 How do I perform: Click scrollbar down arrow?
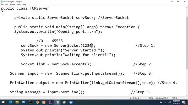tap(187, 95)
